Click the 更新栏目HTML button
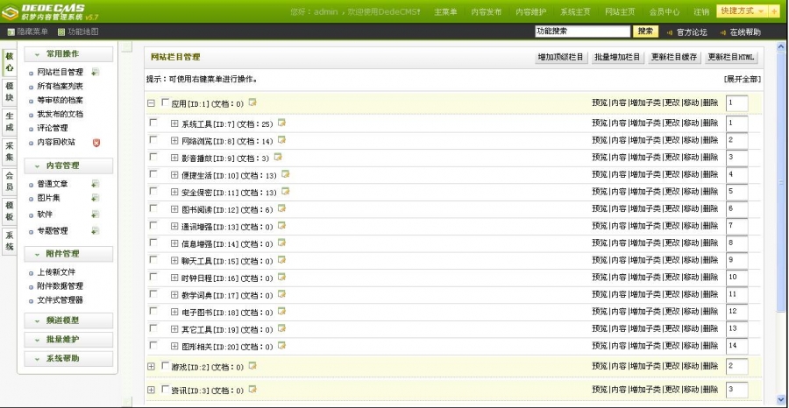Image resolution: width=789 pixels, height=408 pixels. pos(730,57)
